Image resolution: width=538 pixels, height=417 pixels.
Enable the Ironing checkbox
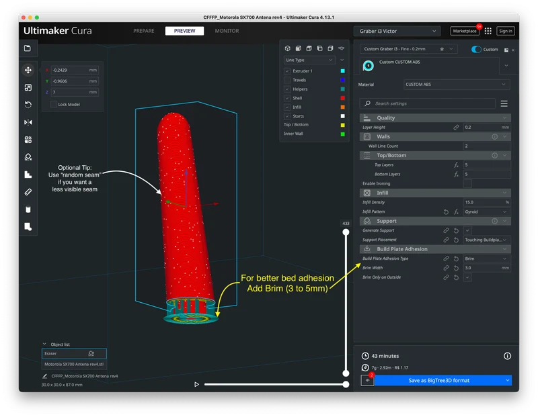pyautogui.click(x=467, y=184)
